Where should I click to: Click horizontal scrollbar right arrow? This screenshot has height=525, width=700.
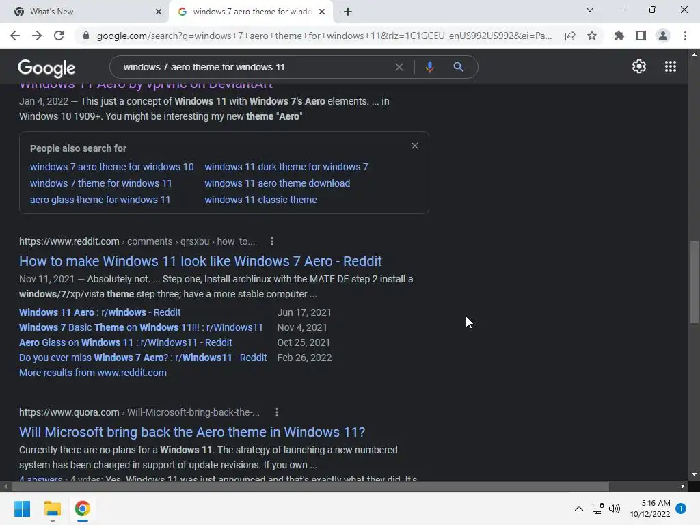pos(683,486)
